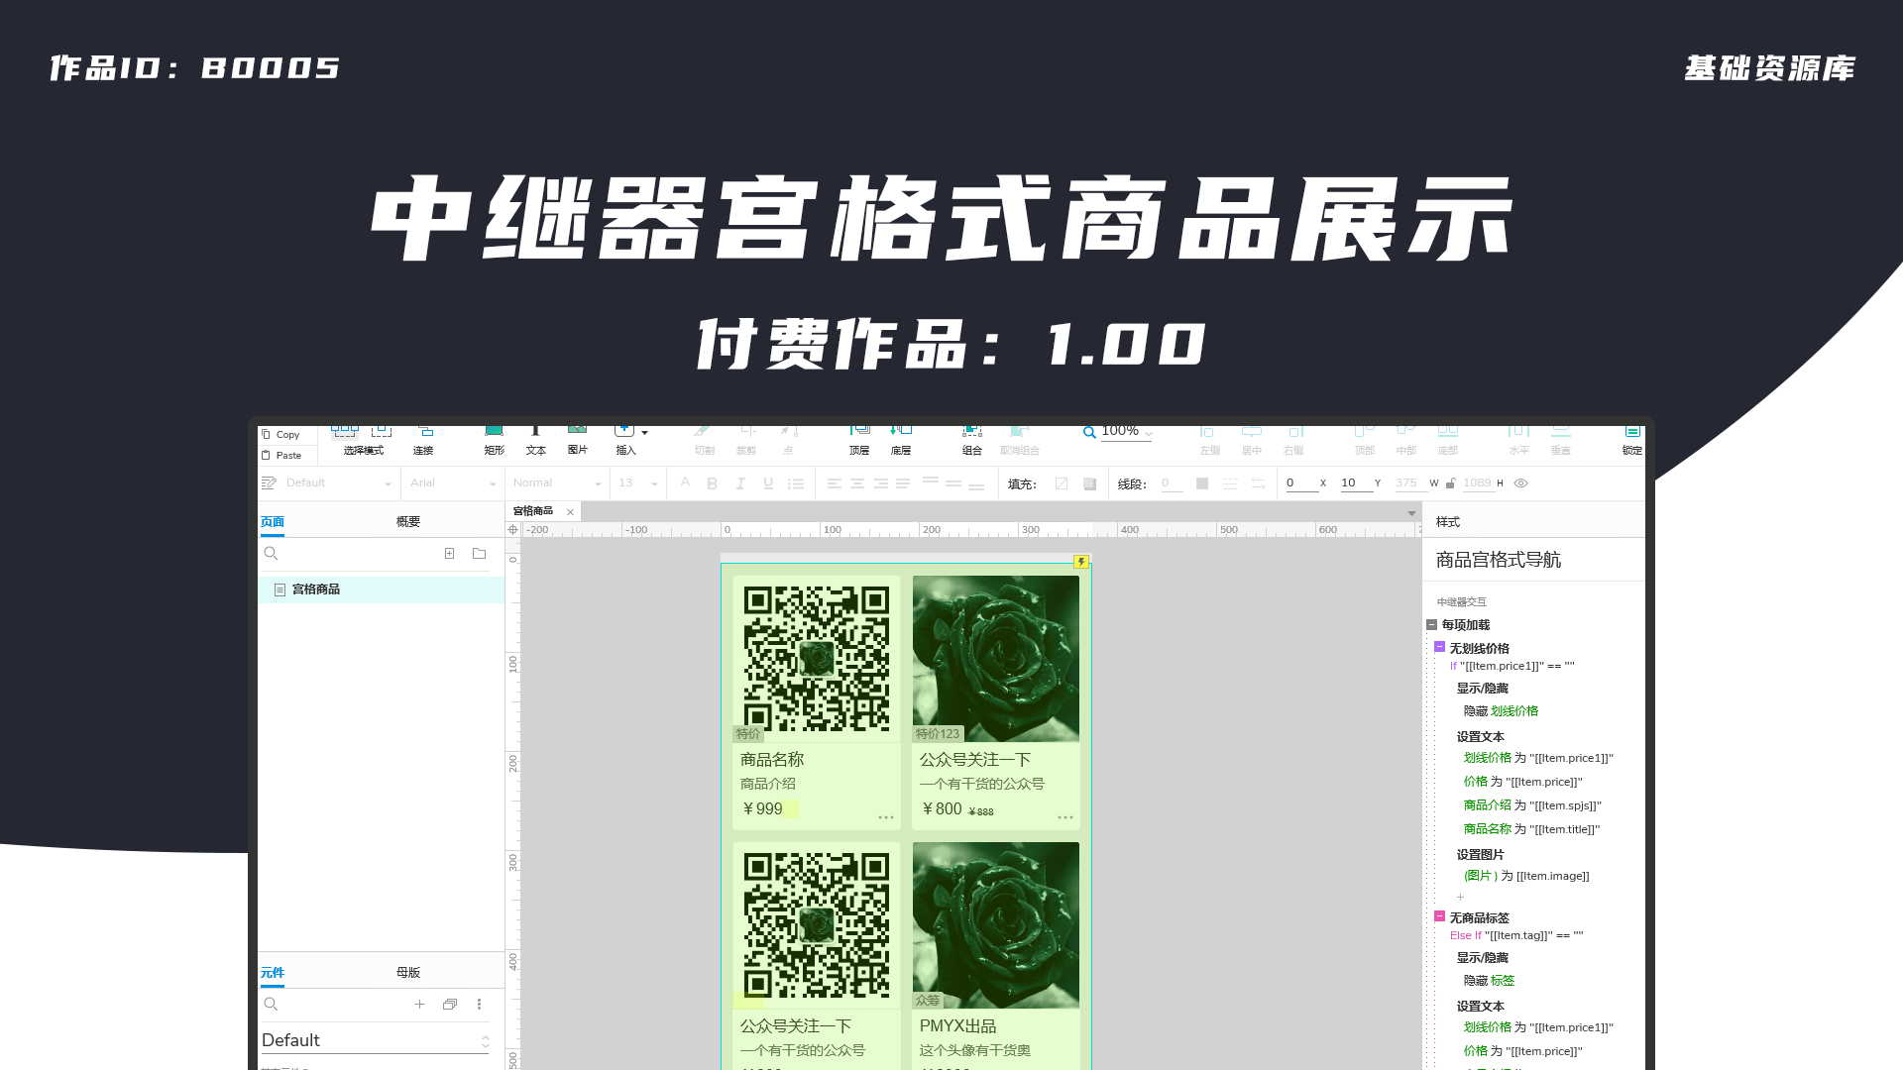Select the 选择模式 selection mode tool
Viewport: 1903px width, 1070px height.
coord(364,441)
